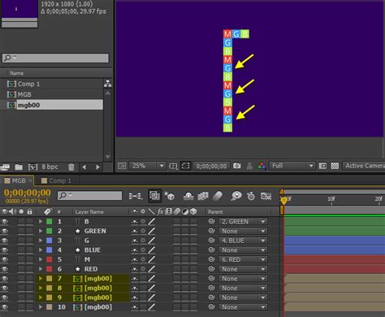Open grid and guide options icon
Image resolution: width=385 pixels, height=317 pixels.
[x=173, y=166]
